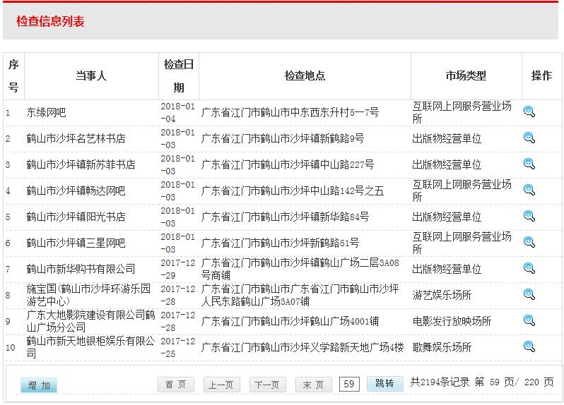Click magnifier icon for 鹤山市新华购书有限公司
The width and height of the screenshot is (564, 405).
(x=529, y=268)
